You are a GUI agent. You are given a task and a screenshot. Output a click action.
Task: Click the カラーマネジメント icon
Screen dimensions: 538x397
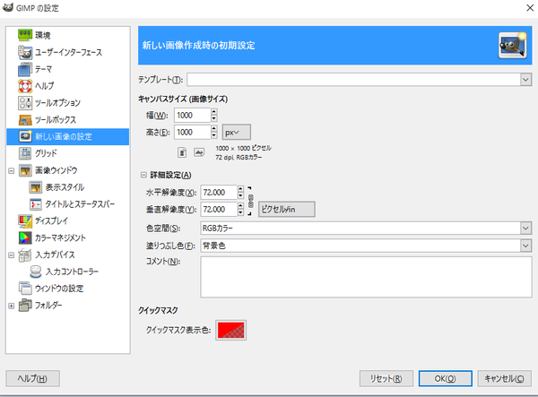pyautogui.click(x=25, y=237)
